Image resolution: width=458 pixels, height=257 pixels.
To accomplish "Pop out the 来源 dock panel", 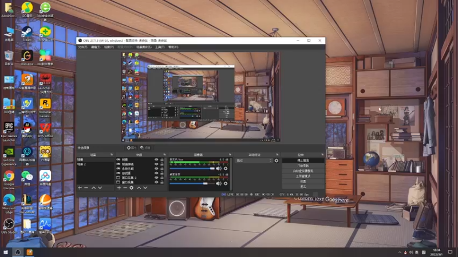I will (164, 155).
